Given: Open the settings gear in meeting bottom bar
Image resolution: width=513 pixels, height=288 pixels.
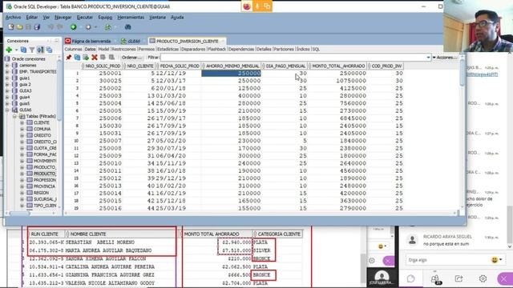Looking at the screenshot, I should click(x=483, y=278).
